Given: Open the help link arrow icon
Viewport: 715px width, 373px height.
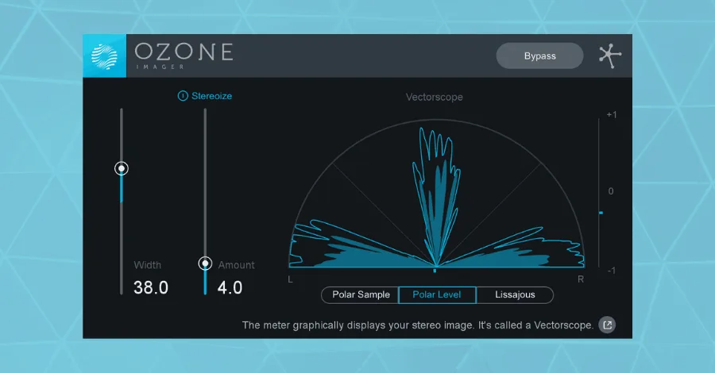Looking at the screenshot, I should point(608,325).
